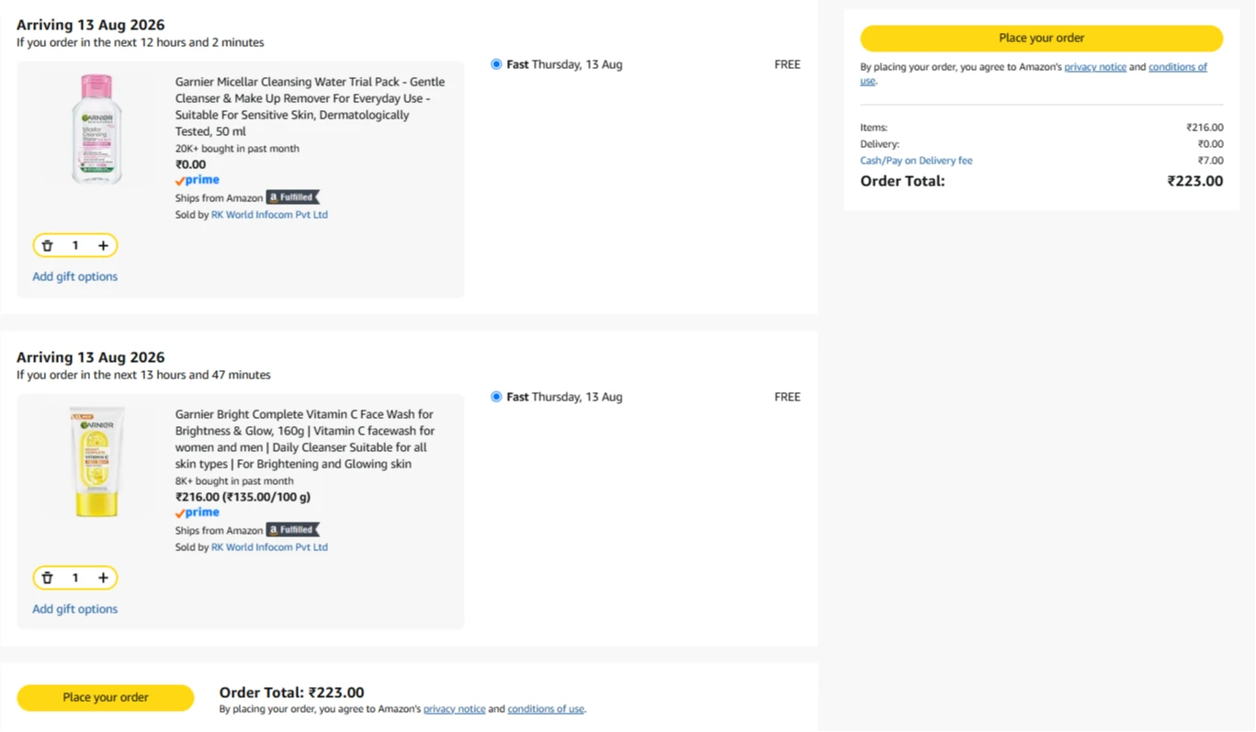This screenshot has height=732, width=1256.
Task: Open RK World Infocom seller link for Micellar Water
Action: (269, 215)
